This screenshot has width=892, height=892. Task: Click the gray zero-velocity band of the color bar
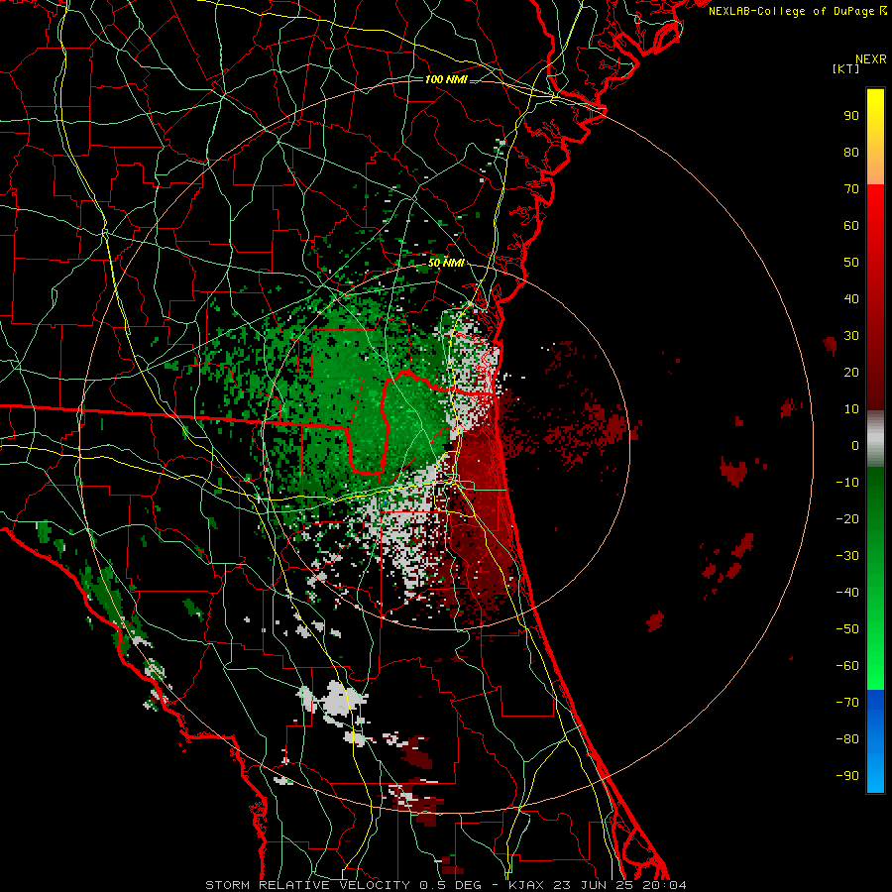(x=875, y=439)
